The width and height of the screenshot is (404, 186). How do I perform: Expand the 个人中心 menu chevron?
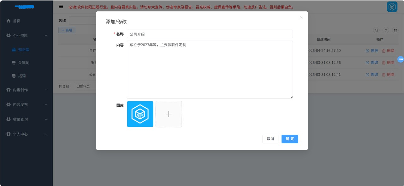[46, 134]
